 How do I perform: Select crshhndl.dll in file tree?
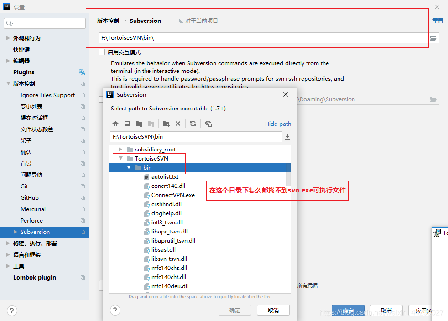pyautogui.click(x=166, y=204)
